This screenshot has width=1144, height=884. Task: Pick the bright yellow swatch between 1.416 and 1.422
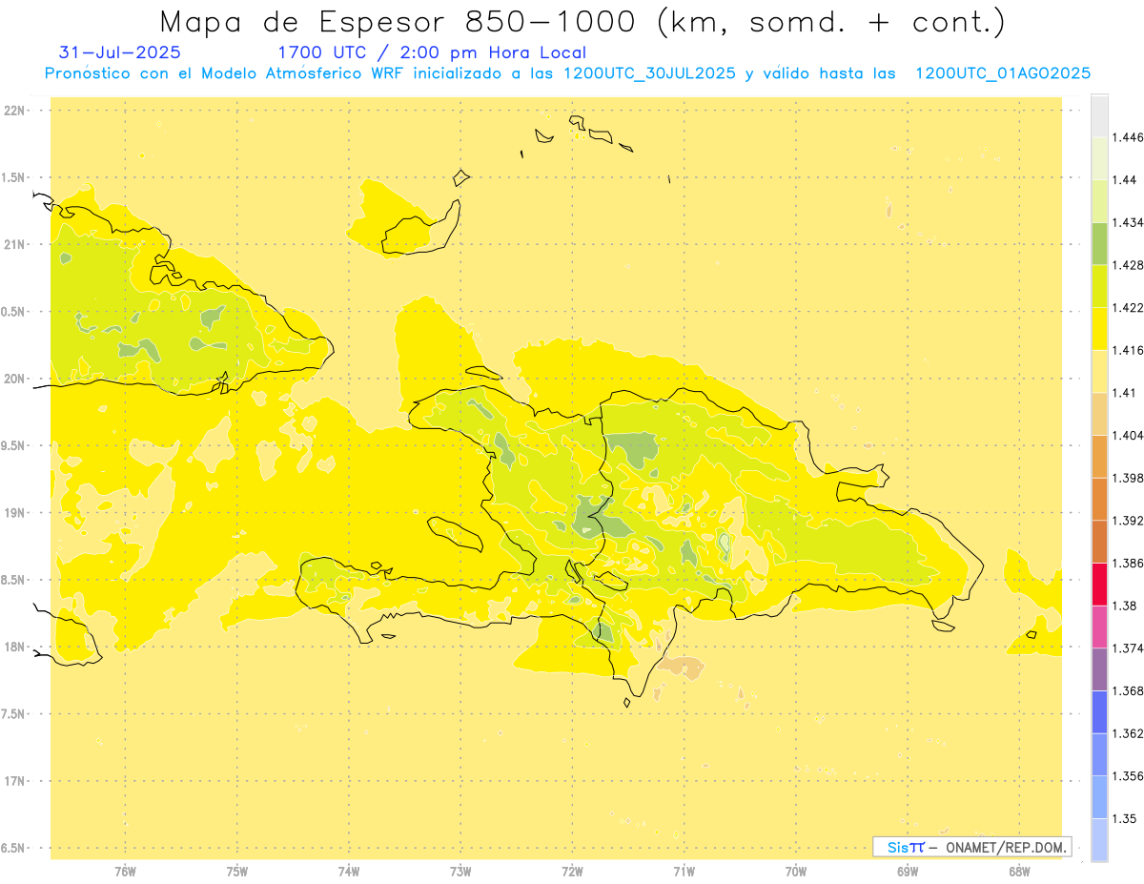[x=1099, y=329]
